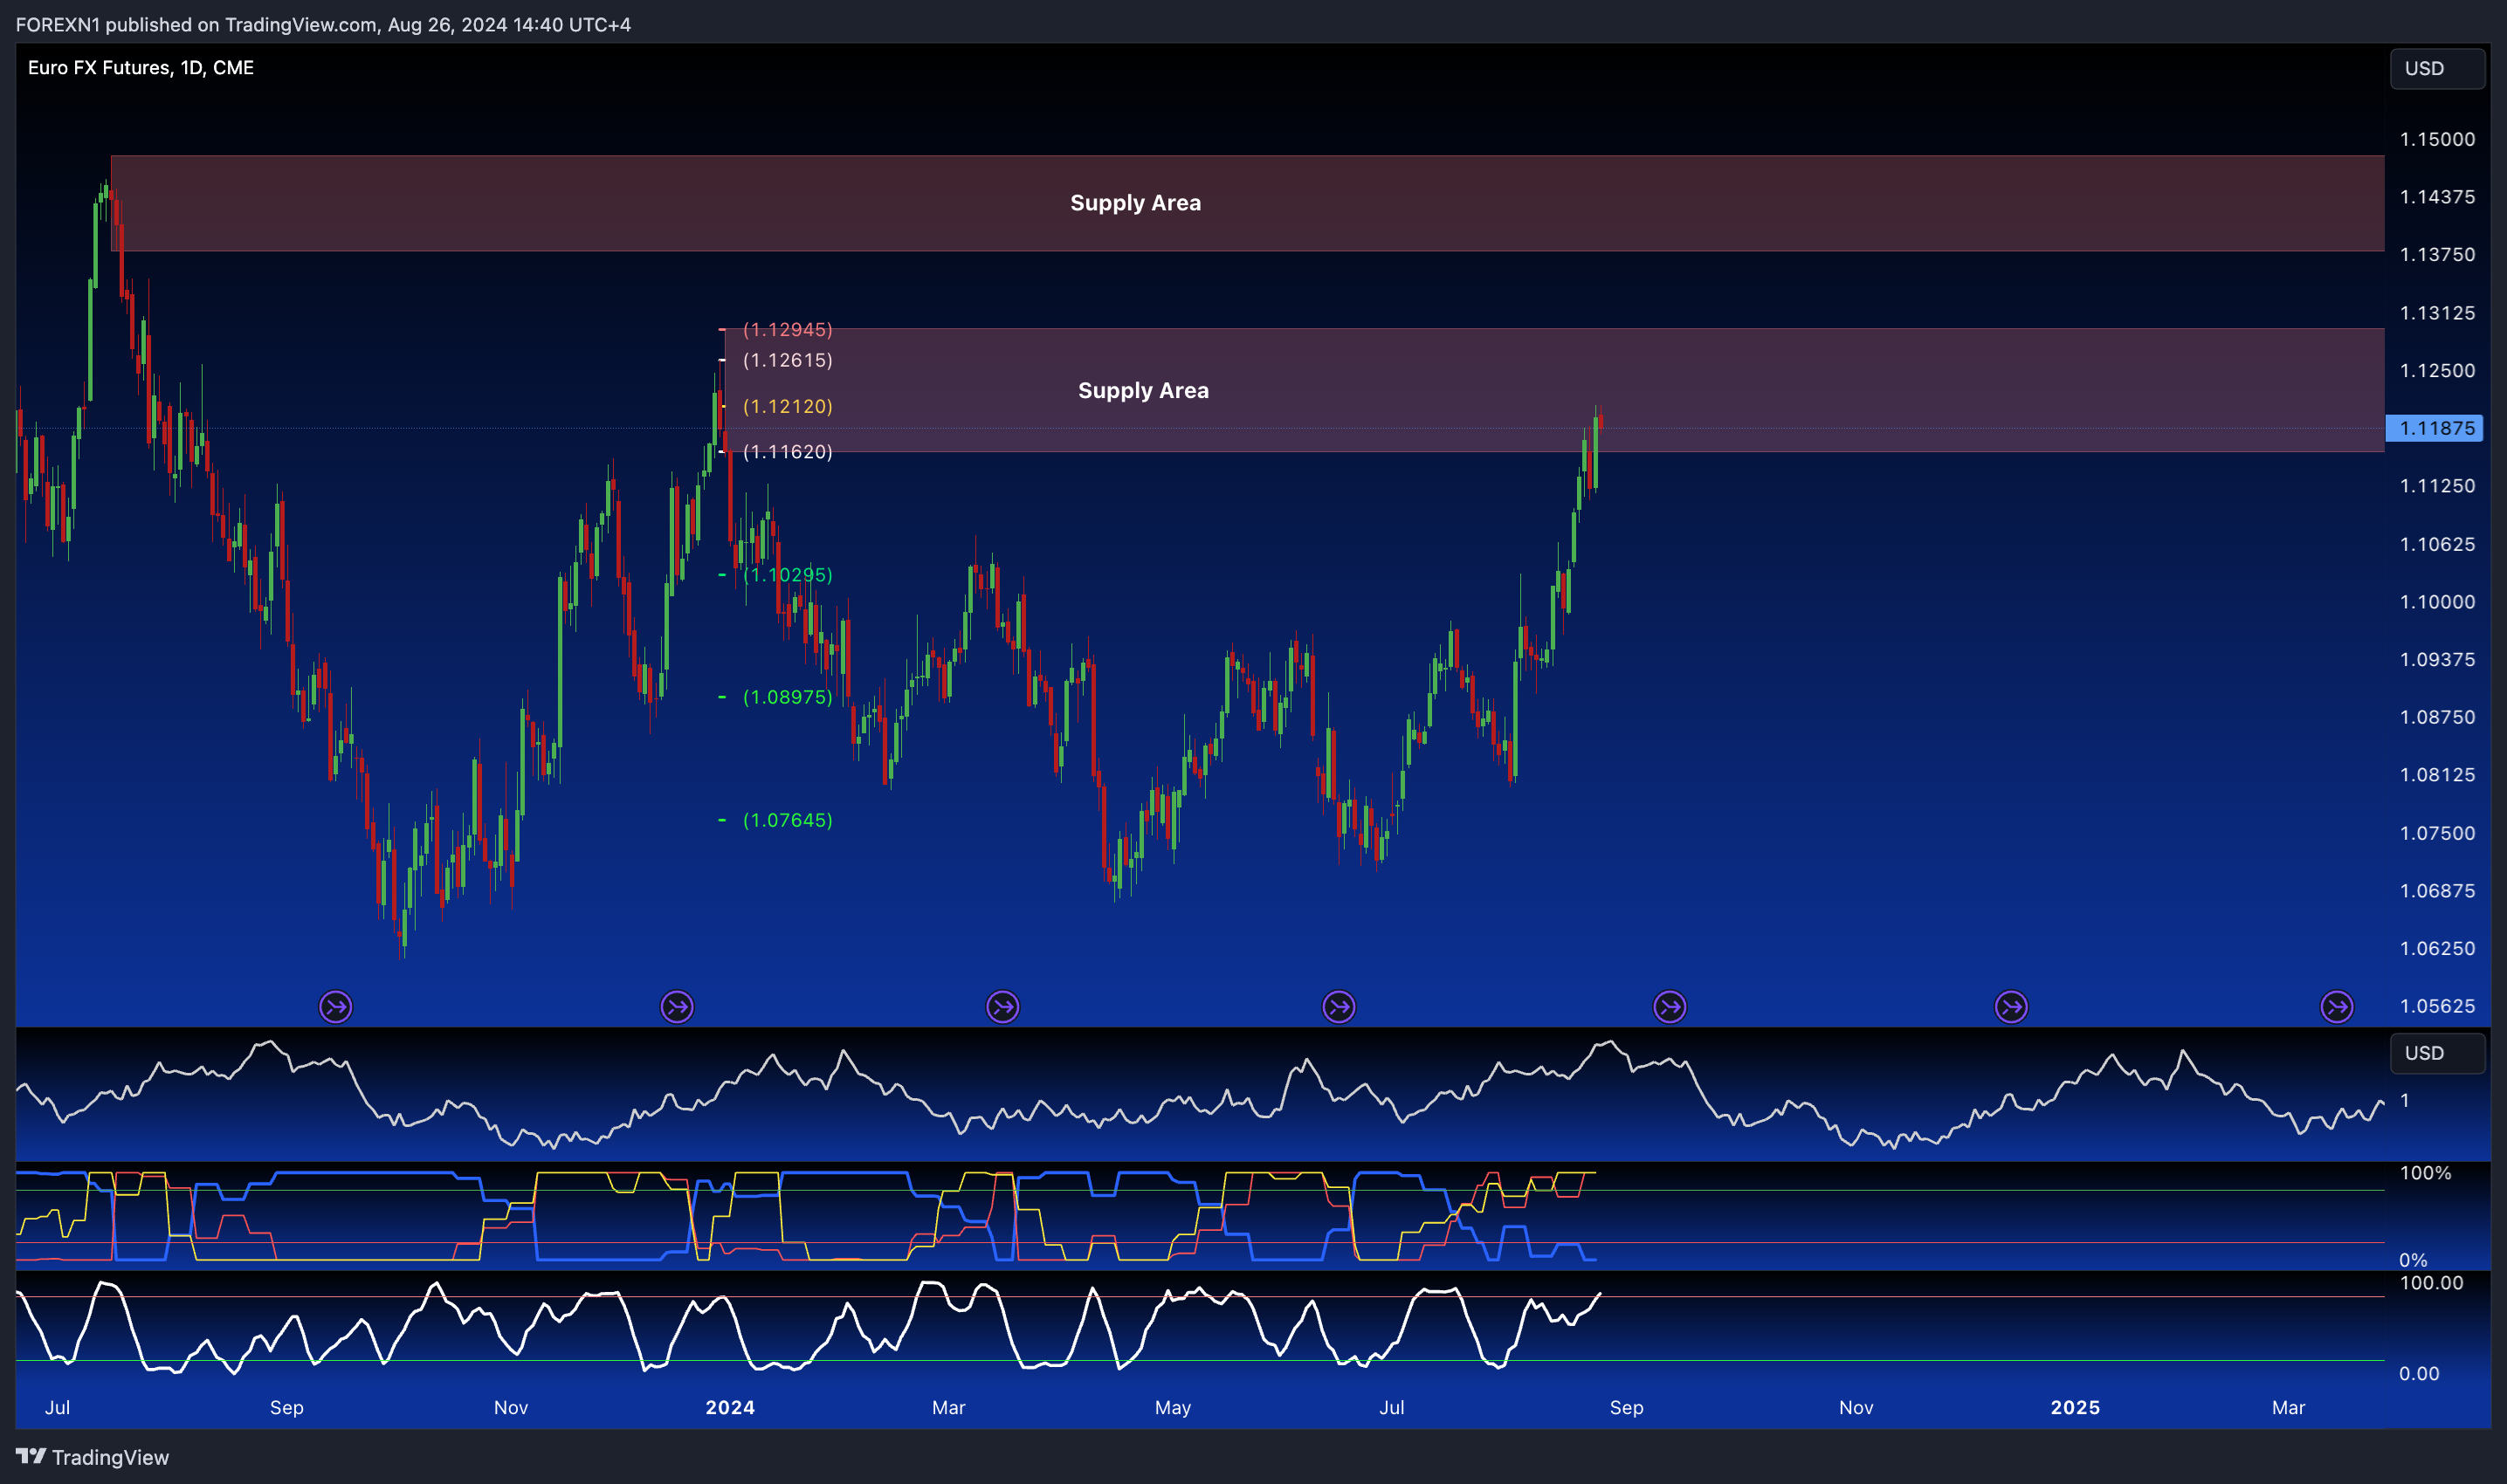Click the 100% label on the oscillator scale

tap(2425, 1173)
